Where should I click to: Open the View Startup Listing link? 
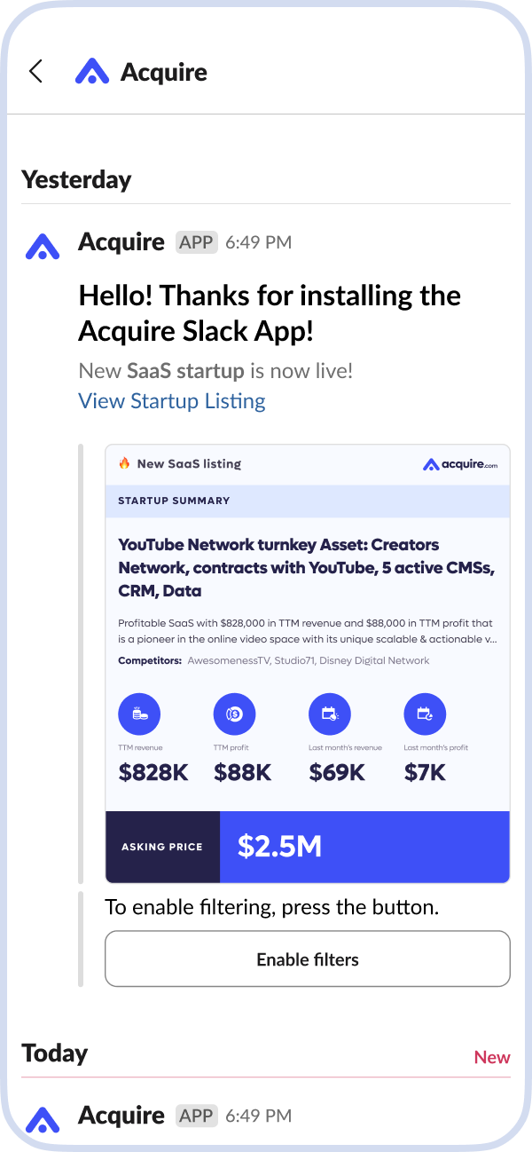pos(171,401)
